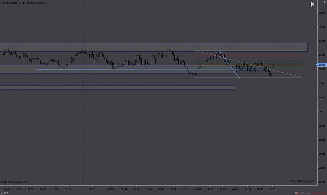
Task: Click the 10:09 time axis label
Action: (272, 189)
